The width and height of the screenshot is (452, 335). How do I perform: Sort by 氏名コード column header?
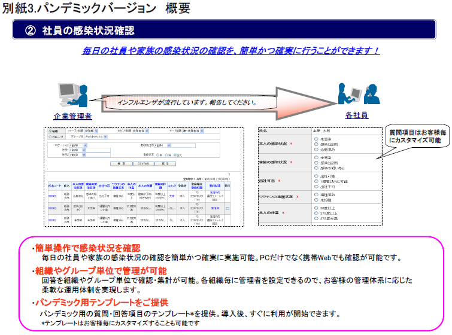[x=54, y=186]
